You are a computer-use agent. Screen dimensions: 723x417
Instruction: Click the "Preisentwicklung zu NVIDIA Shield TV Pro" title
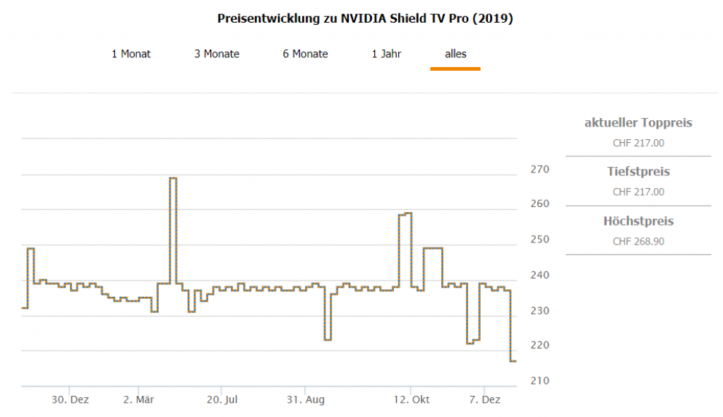pyautogui.click(x=365, y=19)
